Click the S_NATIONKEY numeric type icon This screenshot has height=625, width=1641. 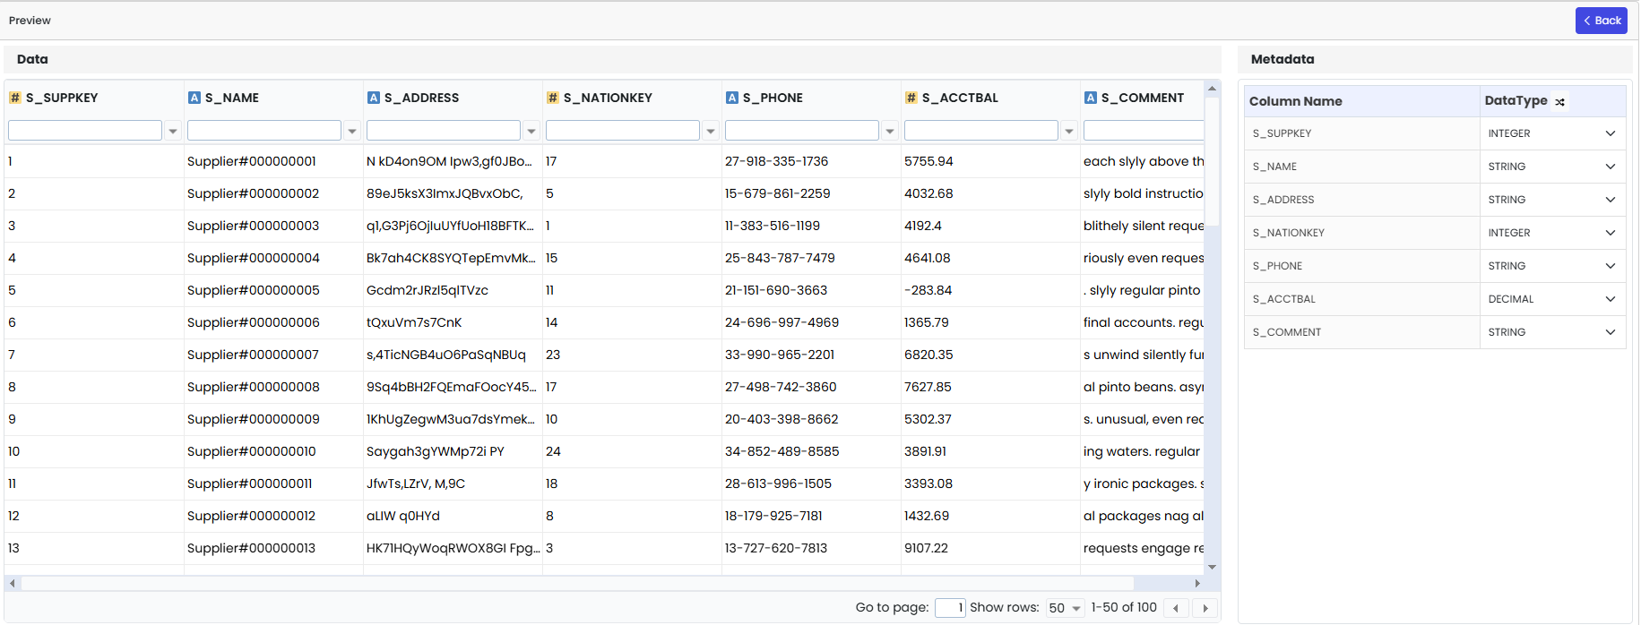coord(552,98)
